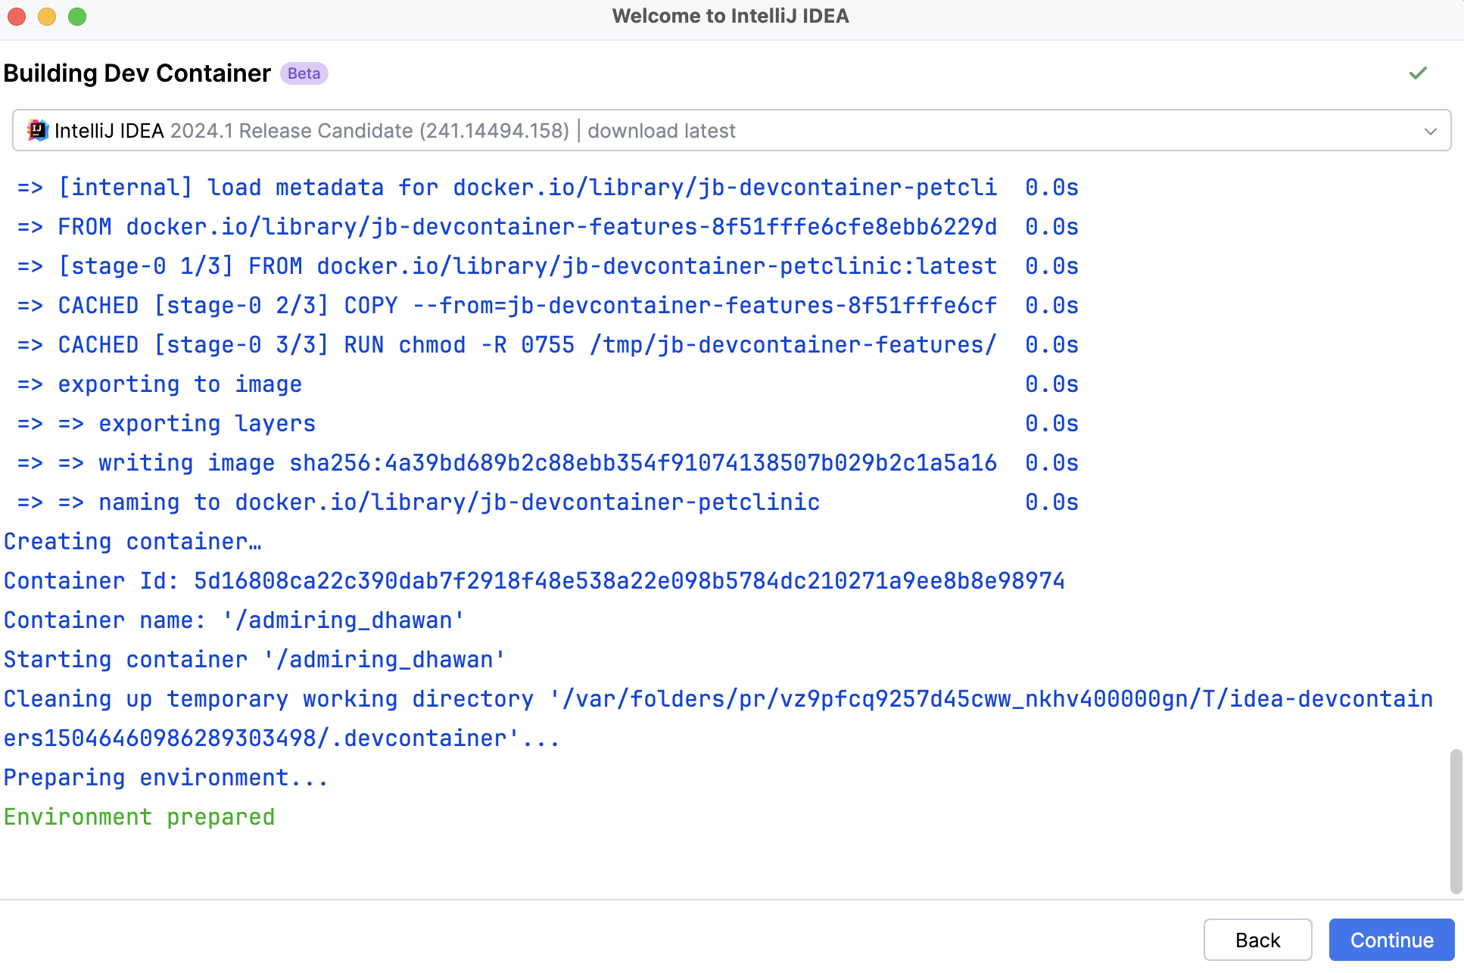Click on the container ID log line
Image resolution: width=1464 pixels, height=973 pixels.
click(533, 580)
